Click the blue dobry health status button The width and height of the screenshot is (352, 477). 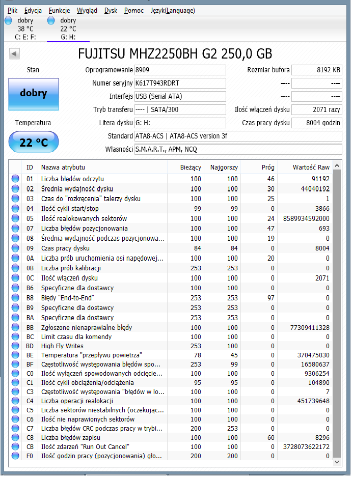point(34,94)
